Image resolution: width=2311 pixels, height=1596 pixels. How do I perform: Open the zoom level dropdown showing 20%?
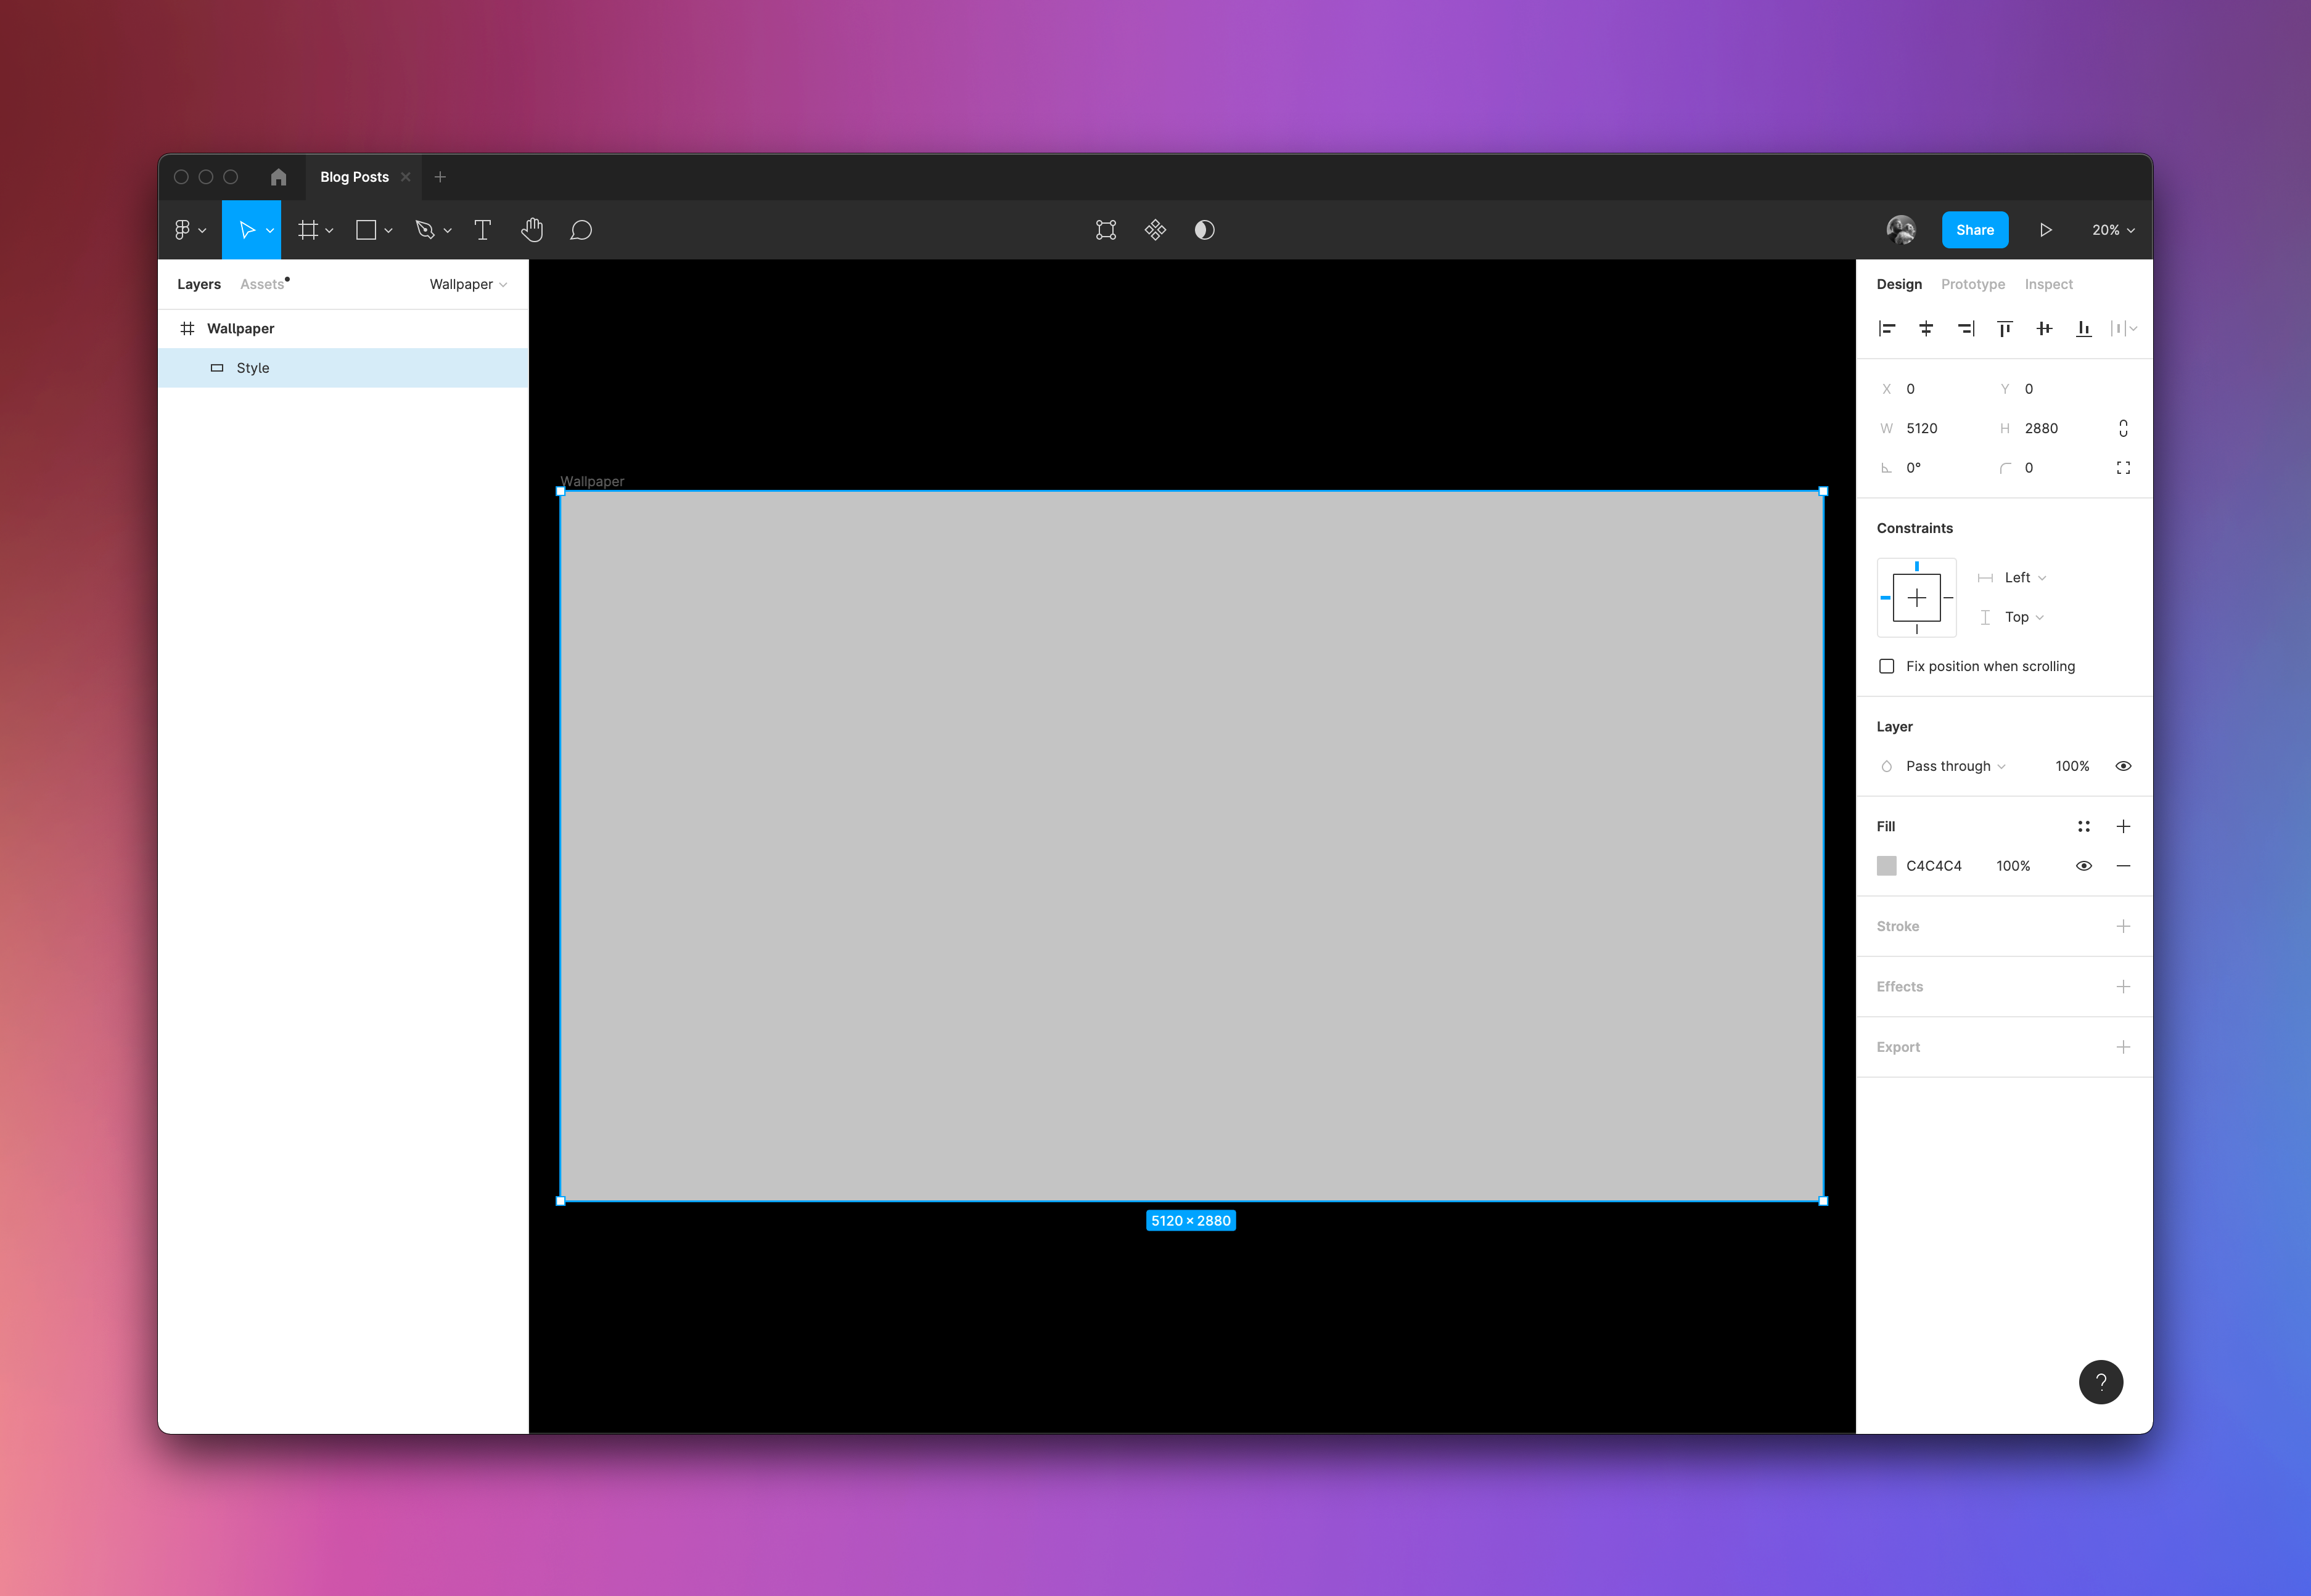[2111, 229]
